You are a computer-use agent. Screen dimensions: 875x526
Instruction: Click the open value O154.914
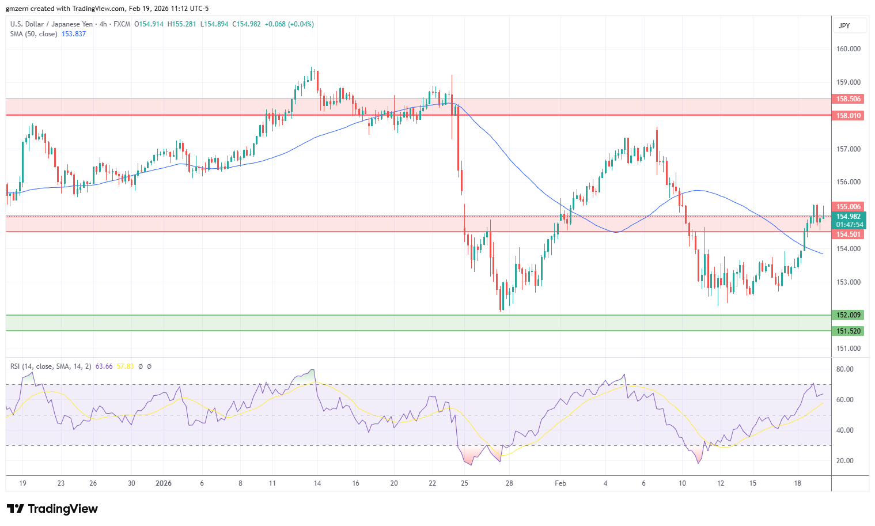click(149, 24)
